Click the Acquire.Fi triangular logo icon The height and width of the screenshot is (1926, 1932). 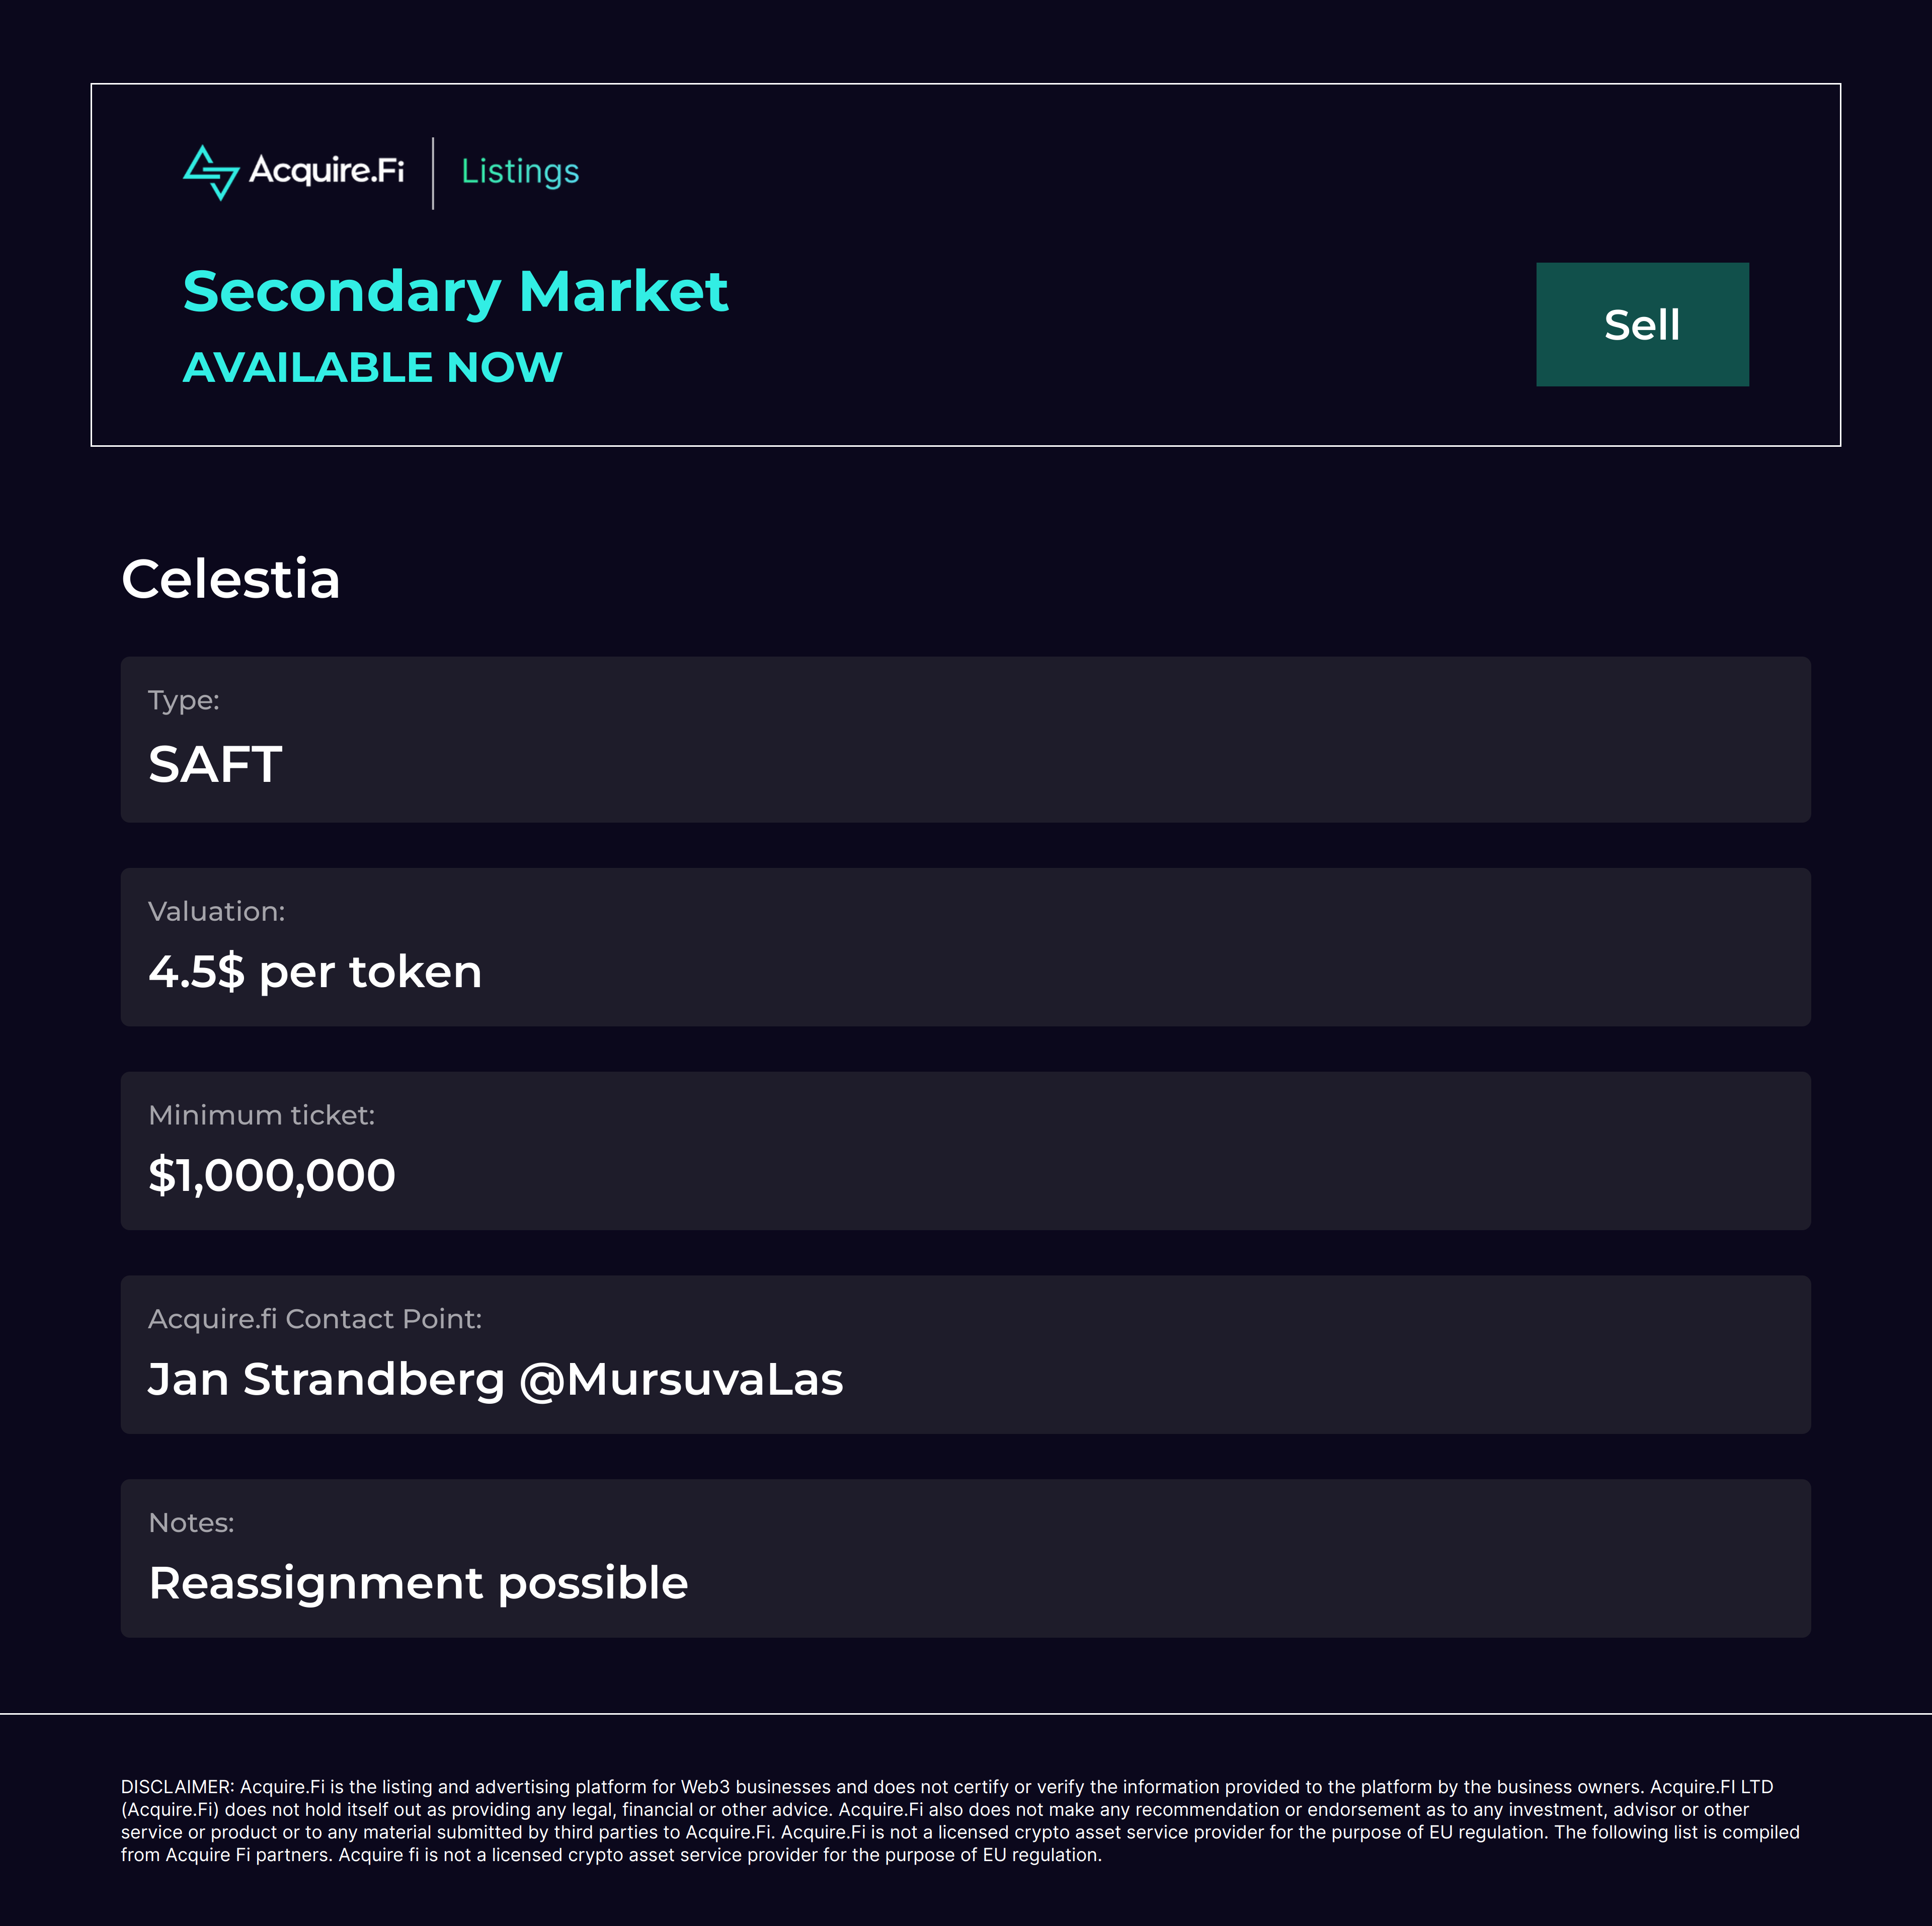point(211,172)
